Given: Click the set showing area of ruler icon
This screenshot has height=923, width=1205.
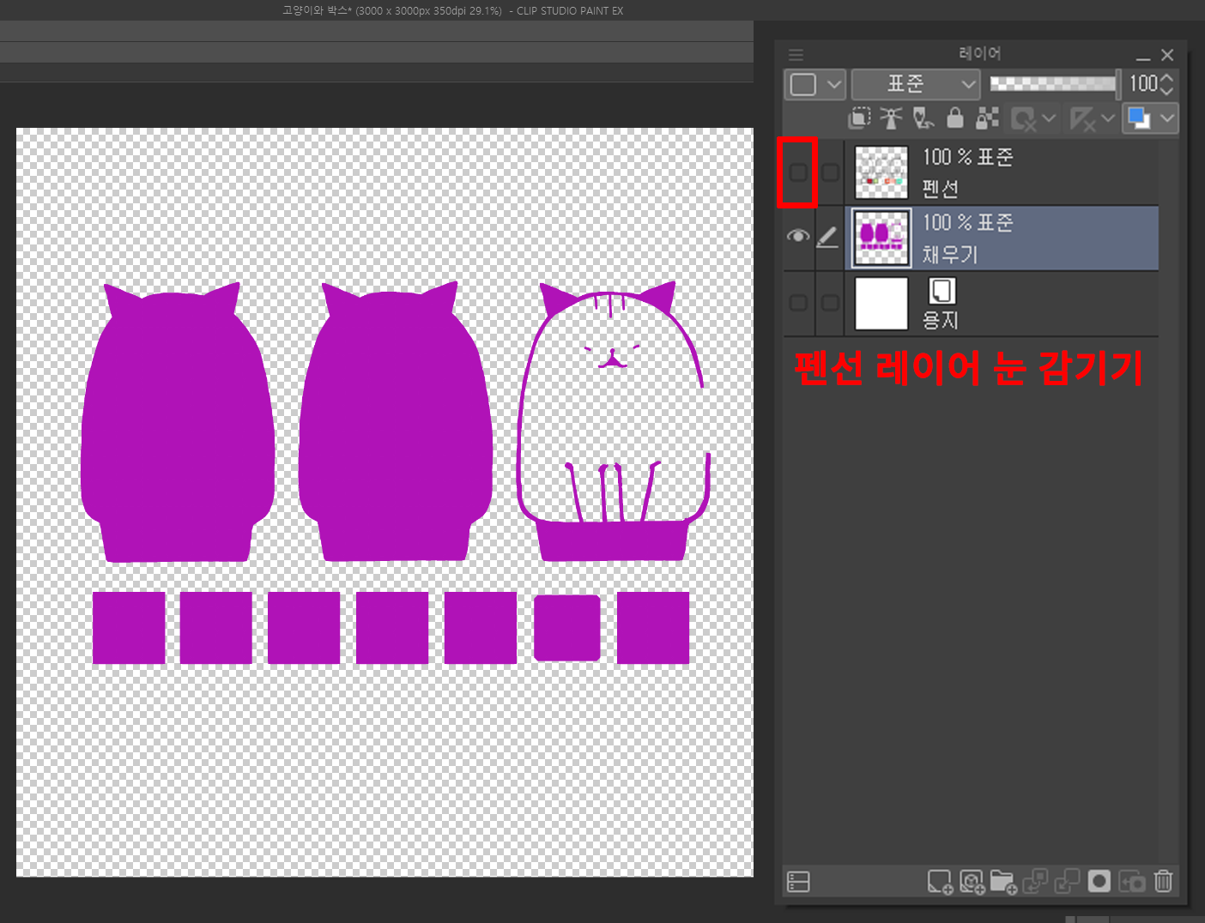Looking at the screenshot, I should coord(1081,118).
